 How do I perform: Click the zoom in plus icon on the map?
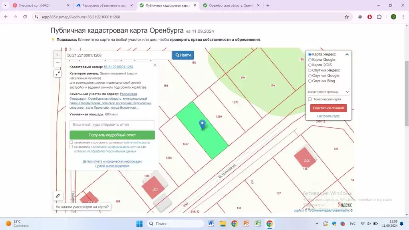tap(58, 54)
